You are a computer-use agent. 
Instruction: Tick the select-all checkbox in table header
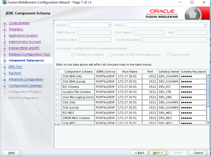[x=58, y=72]
